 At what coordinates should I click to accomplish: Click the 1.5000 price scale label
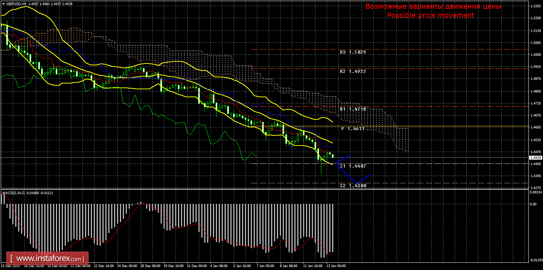pyautogui.click(x=536, y=54)
